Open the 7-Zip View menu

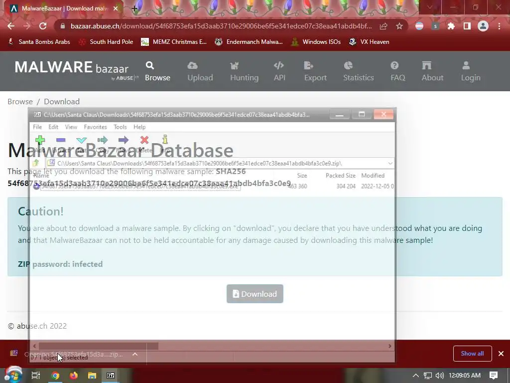[x=71, y=127]
